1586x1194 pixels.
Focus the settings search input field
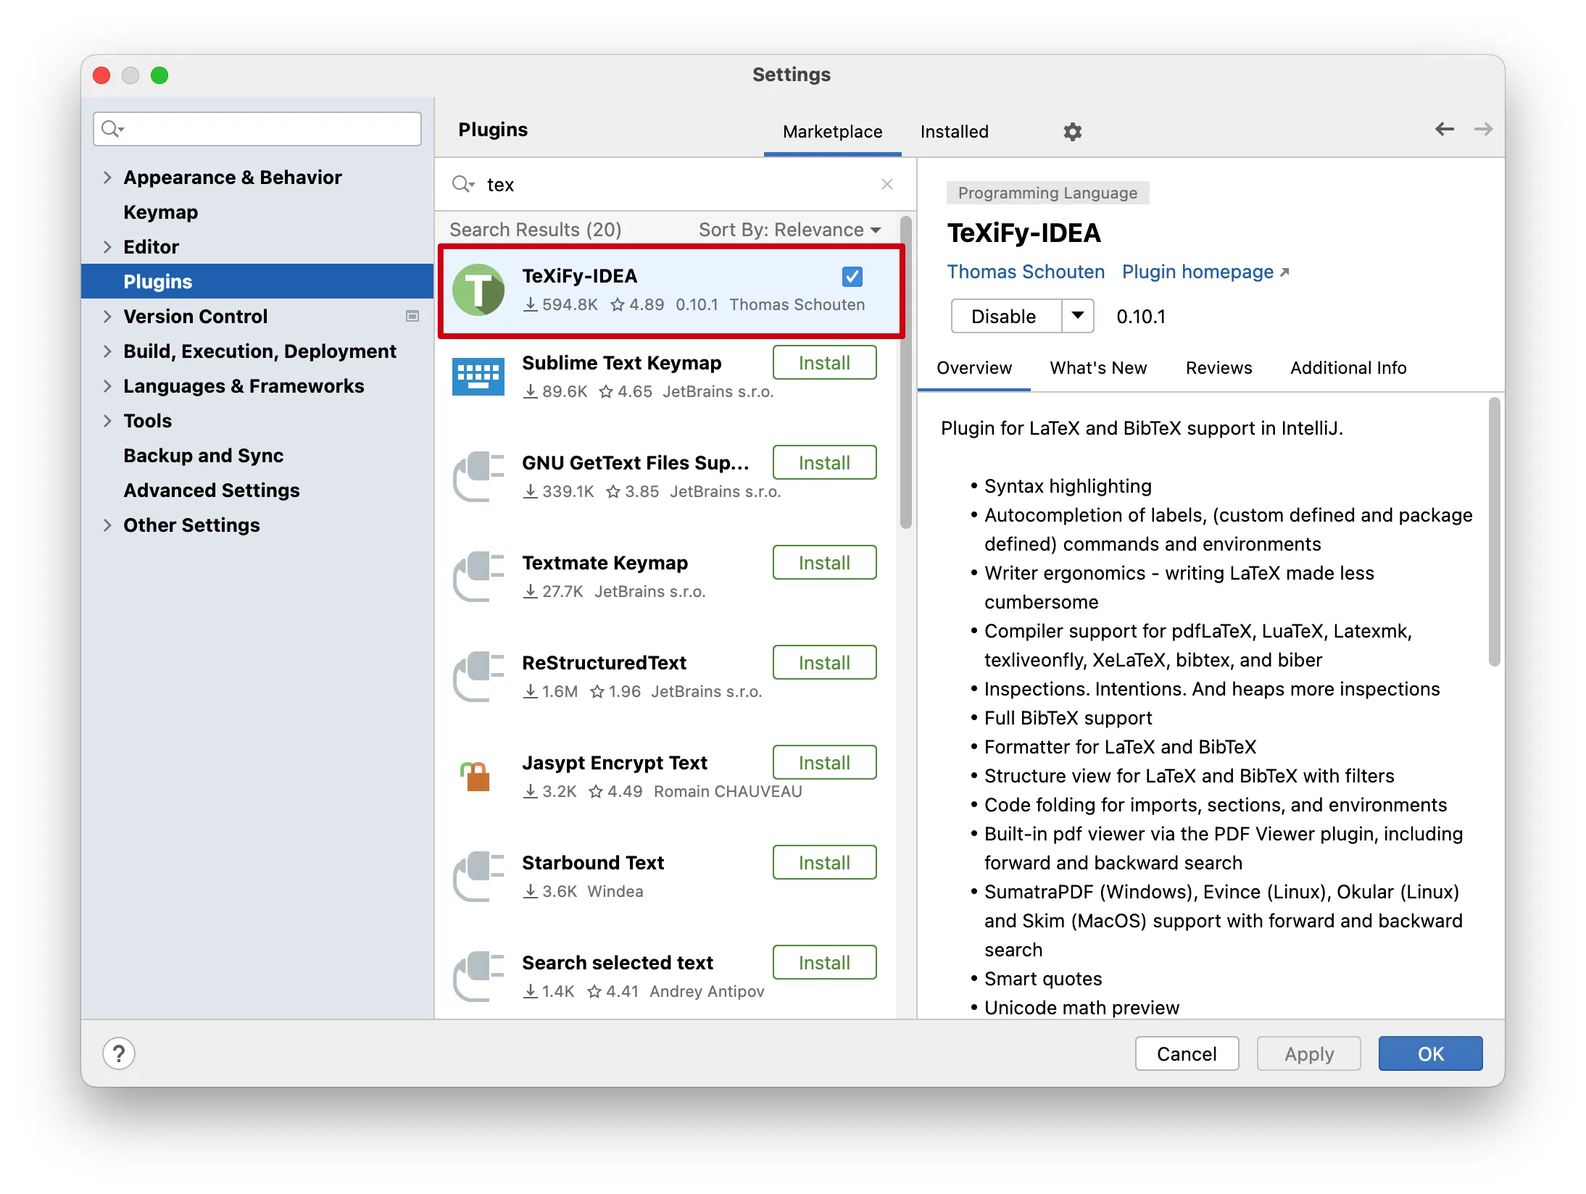pyautogui.click(x=257, y=129)
